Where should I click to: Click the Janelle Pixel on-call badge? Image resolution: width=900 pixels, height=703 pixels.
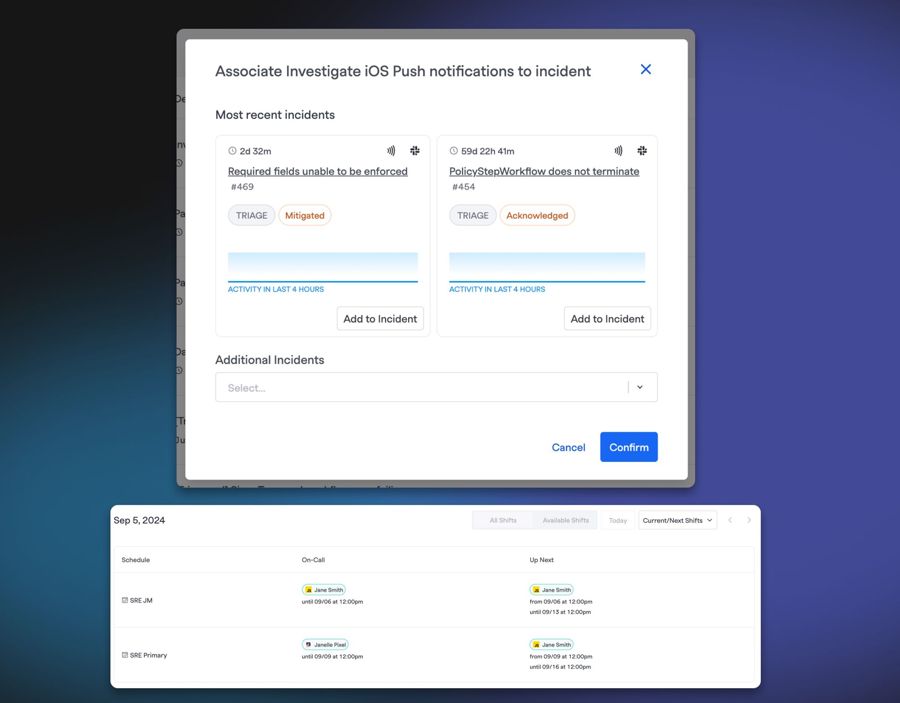[325, 645]
